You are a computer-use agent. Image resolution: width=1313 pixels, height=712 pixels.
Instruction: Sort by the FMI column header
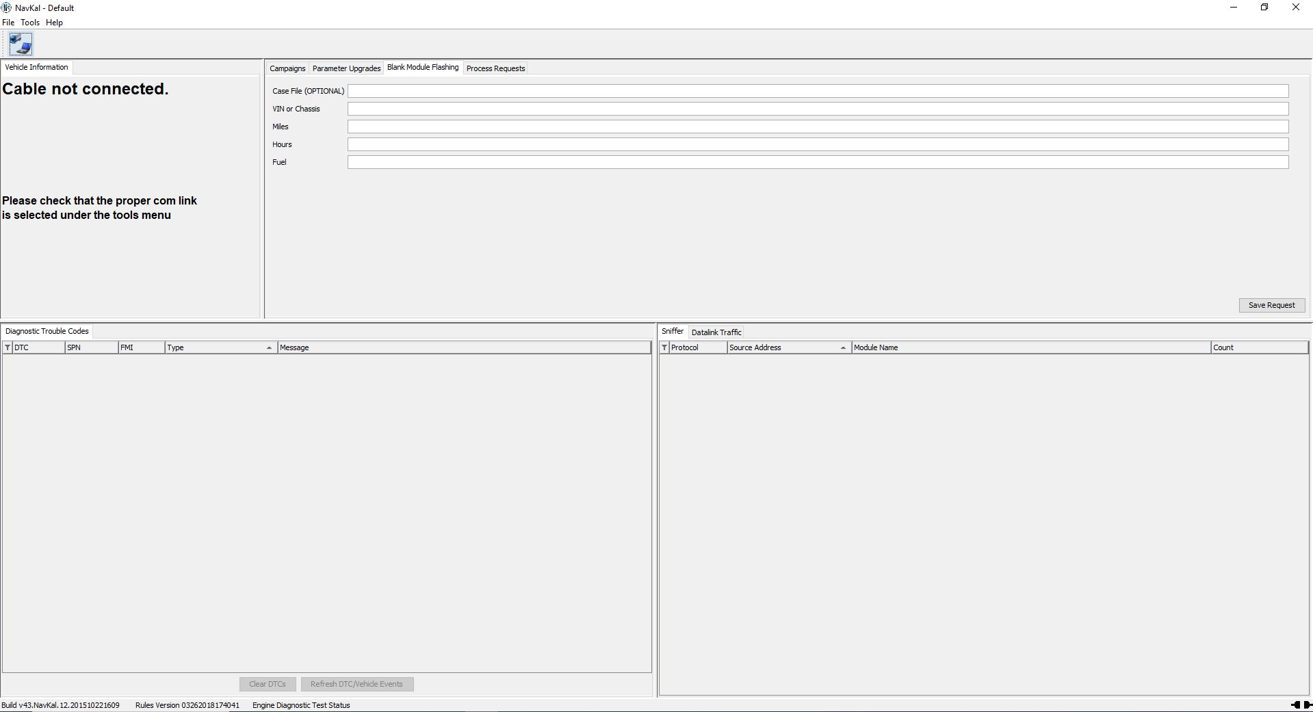pyautogui.click(x=142, y=347)
